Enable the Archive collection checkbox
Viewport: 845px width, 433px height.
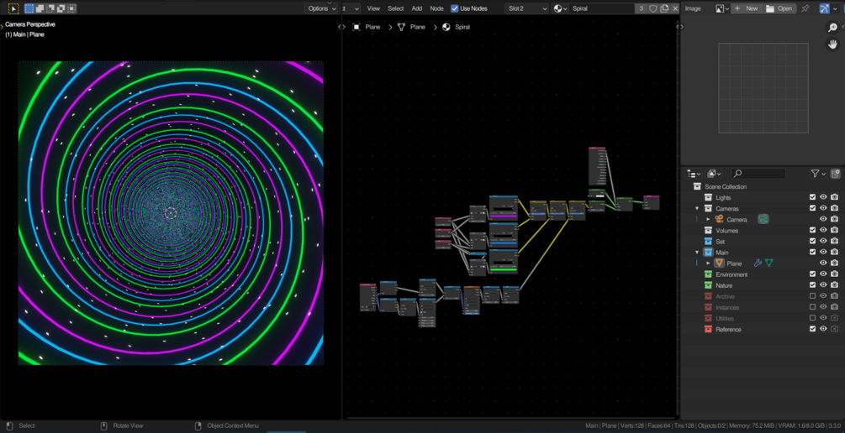[813, 296]
